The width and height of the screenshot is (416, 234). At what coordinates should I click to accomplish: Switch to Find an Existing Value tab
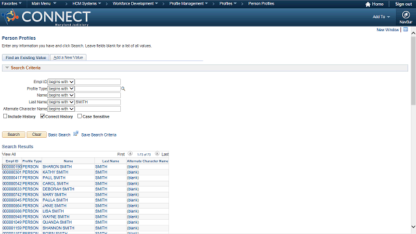click(26, 58)
